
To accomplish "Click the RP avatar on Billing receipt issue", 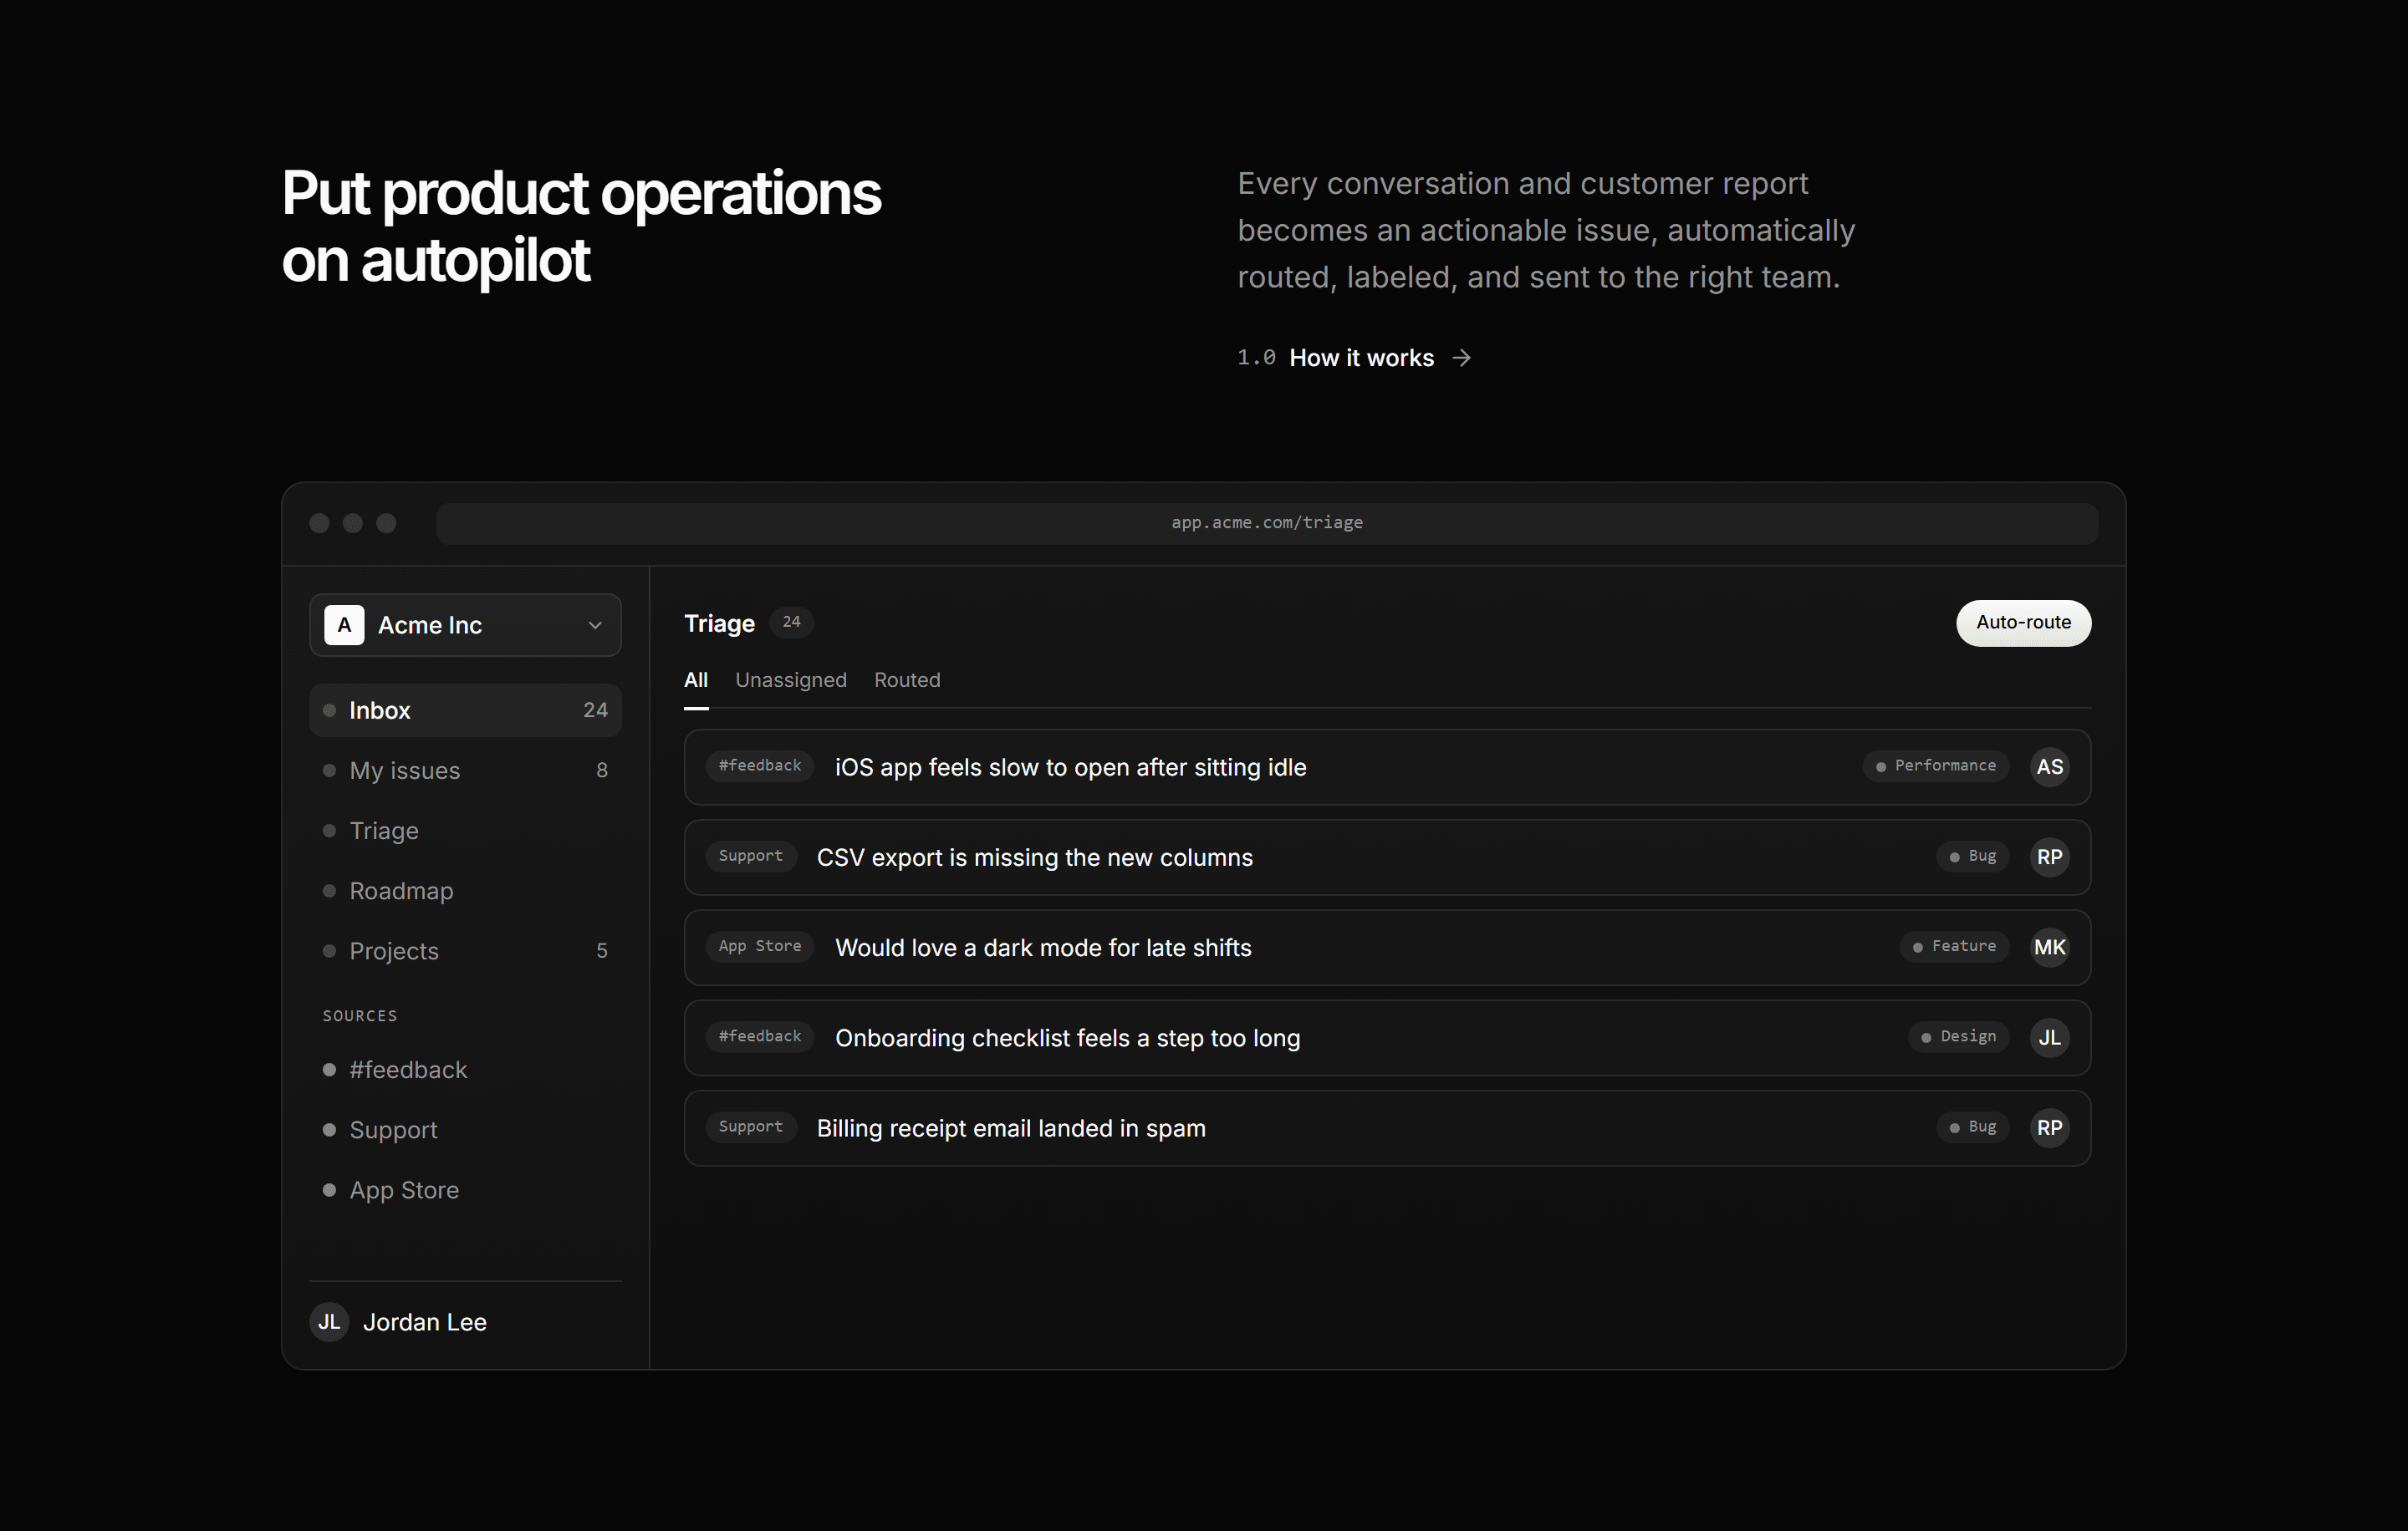I will tap(2049, 1127).
